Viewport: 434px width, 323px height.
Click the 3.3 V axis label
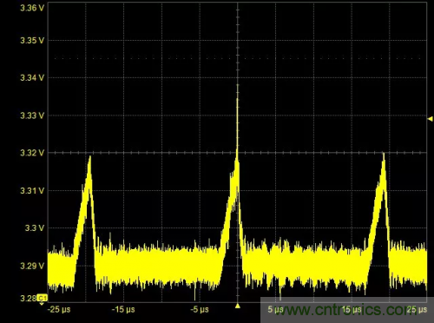pos(35,228)
